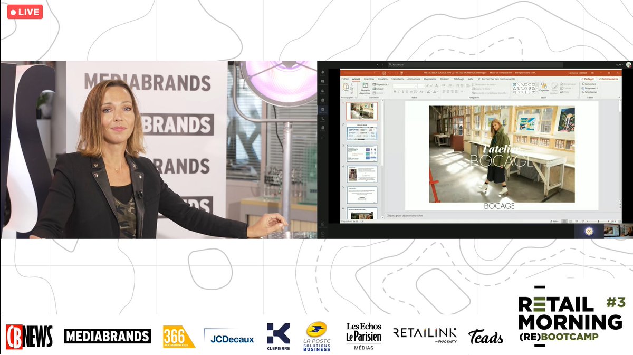Open the Teams Apps icon in sidebar
Screen dimensions: 633x355
click(323, 224)
